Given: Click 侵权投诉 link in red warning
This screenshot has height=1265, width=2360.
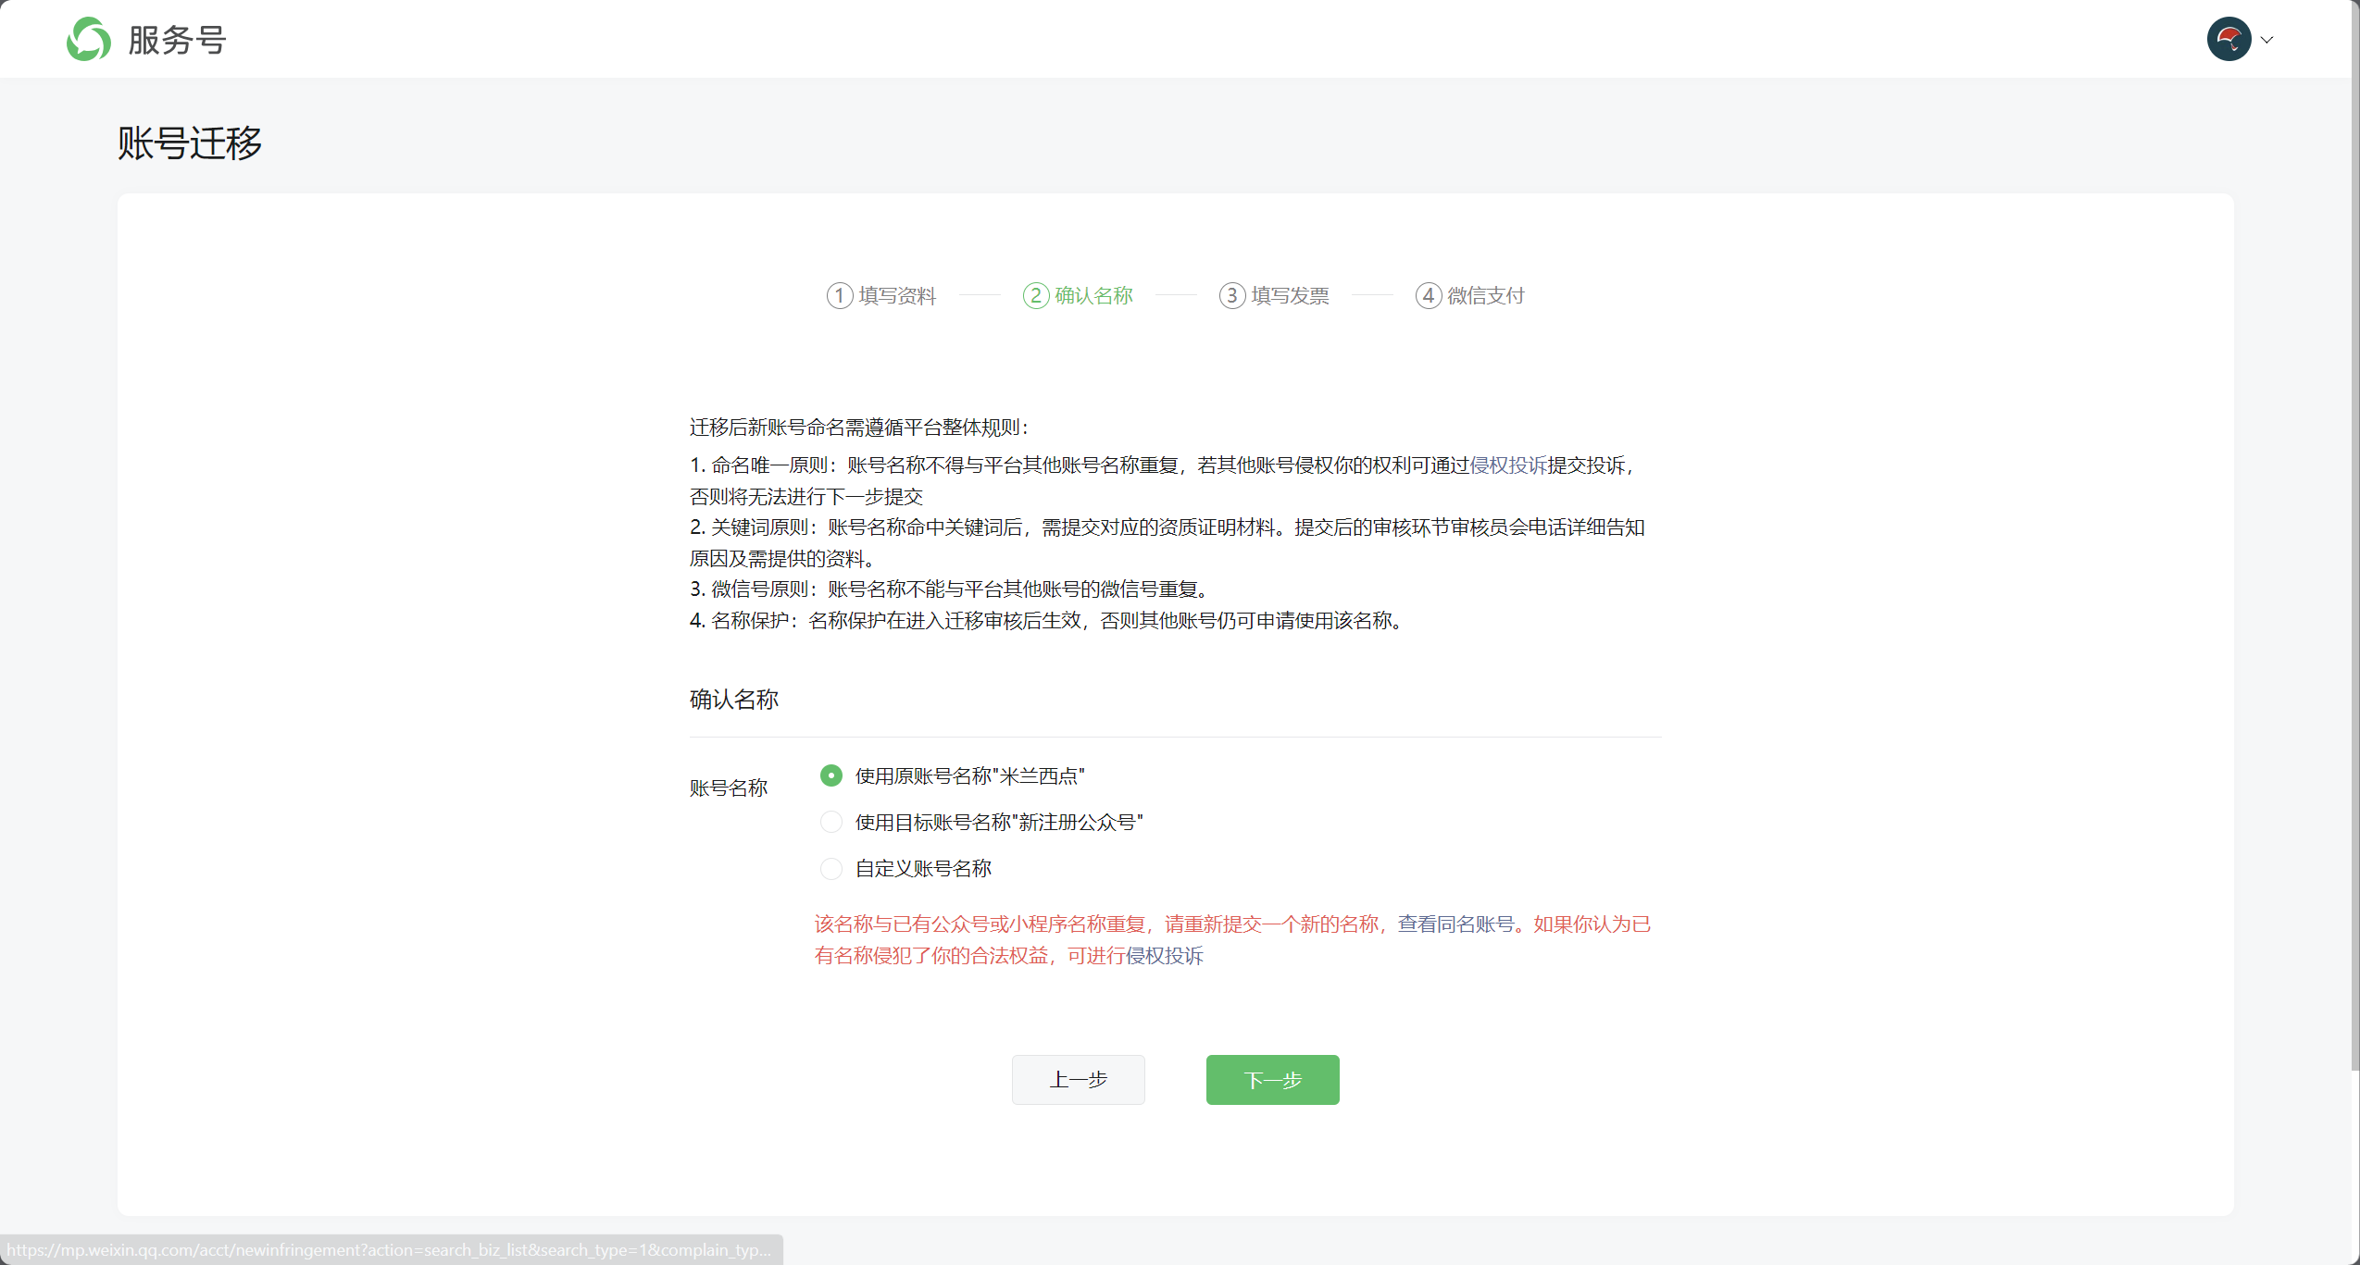Looking at the screenshot, I should (1164, 955).
